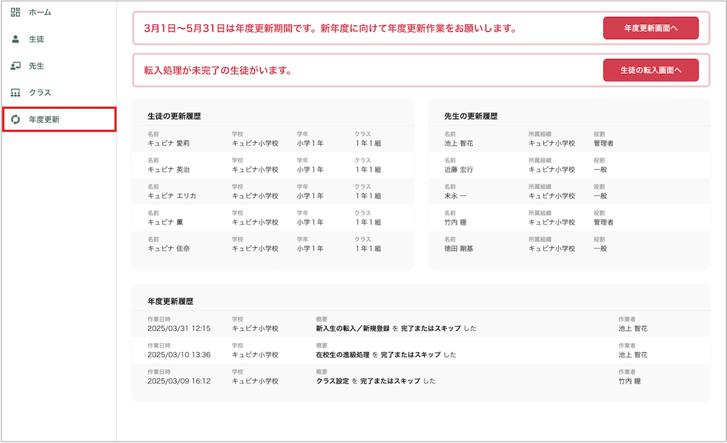Click the annual update refresh icon
Image resolution: width=727 pixels, height=443 pixels.
pos(16,120)
